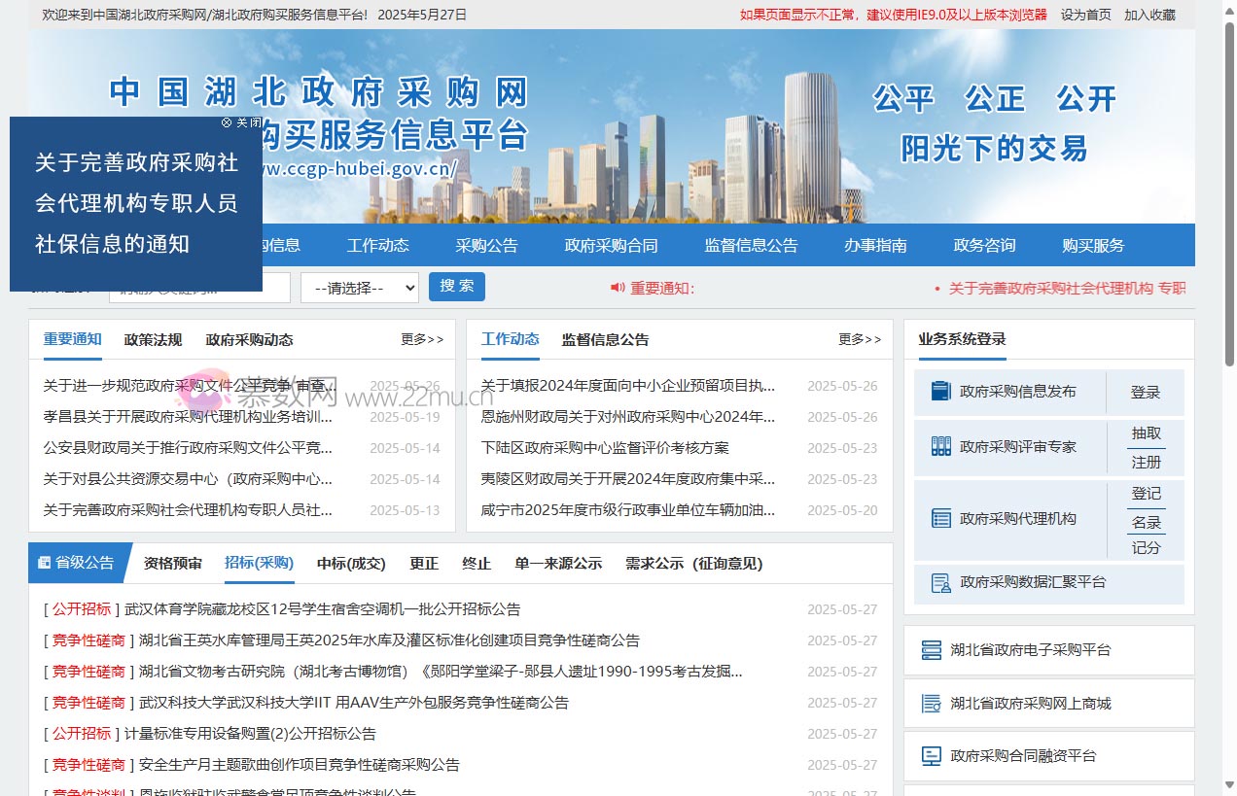Open the 办事指南 navigation menu
This screenshot has width=1237, height=796.
point(875,245)
